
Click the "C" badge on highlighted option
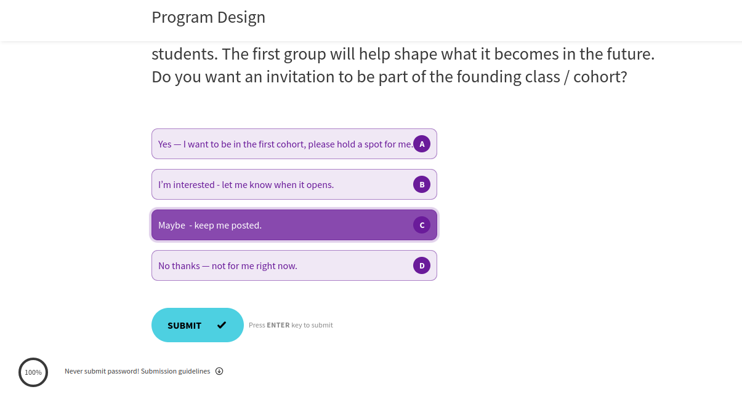click(422, 225)
